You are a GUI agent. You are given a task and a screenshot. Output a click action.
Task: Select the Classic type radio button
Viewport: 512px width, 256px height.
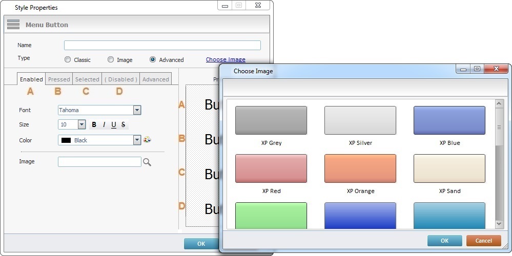pyautogui.click(x=68, y=59)
